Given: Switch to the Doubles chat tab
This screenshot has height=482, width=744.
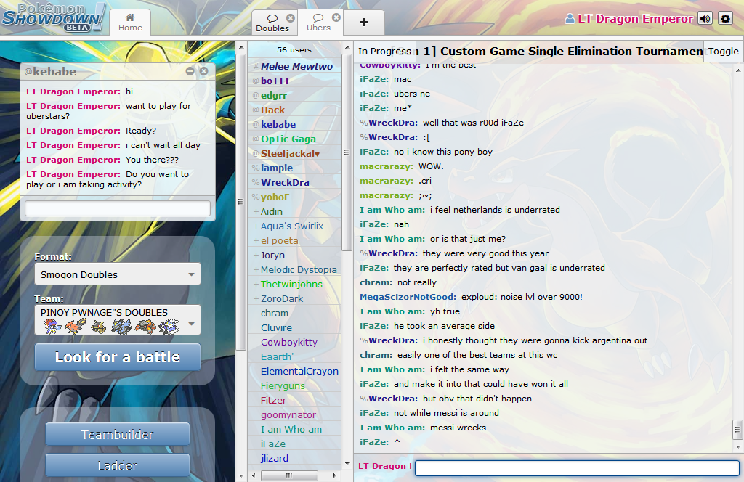Looking at the screenshot, I should coord(272,23).
